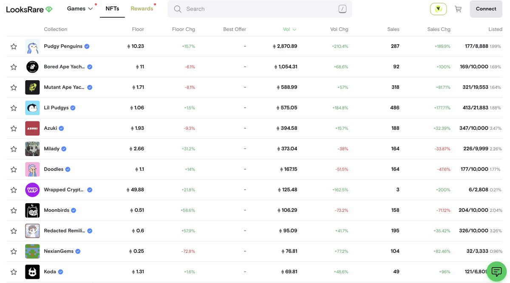The width and height of the screenshot is (510, 283).
Task: Click the Collection column header
Action: click(x=56, y=29)
